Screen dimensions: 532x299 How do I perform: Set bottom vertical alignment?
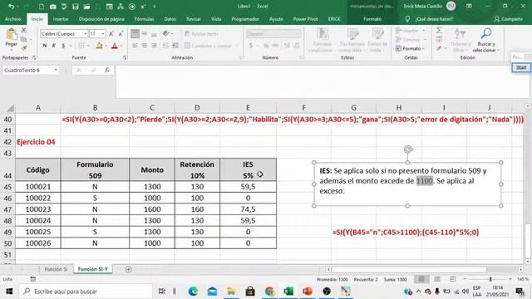tap(154, 33)
